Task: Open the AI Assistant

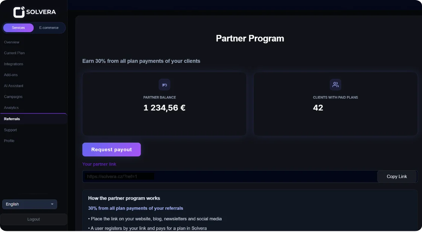Action: (x=13, y=86)
